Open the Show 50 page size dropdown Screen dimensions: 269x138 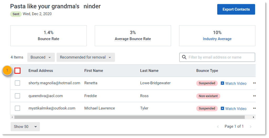25,126
